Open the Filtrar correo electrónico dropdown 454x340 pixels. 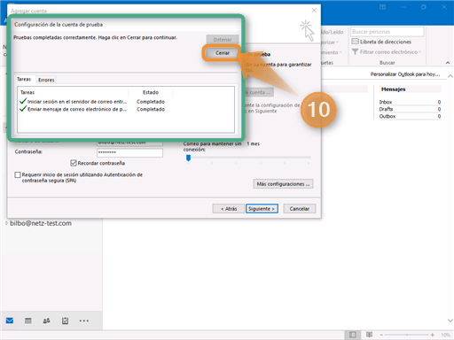[387, 52]
